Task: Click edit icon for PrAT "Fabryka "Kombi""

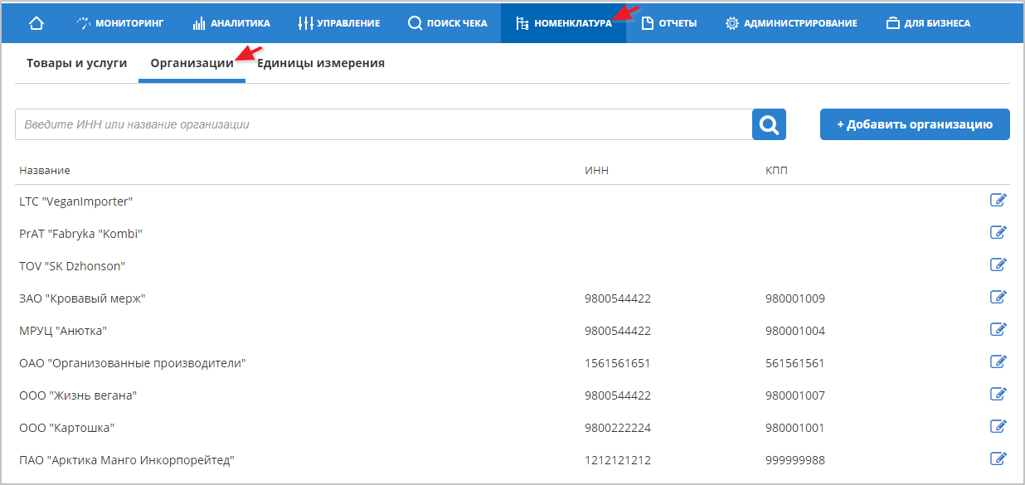Action: [x=998, y=232]
